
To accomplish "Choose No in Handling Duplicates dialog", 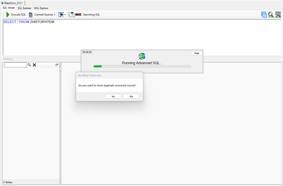I will (131, 96).
